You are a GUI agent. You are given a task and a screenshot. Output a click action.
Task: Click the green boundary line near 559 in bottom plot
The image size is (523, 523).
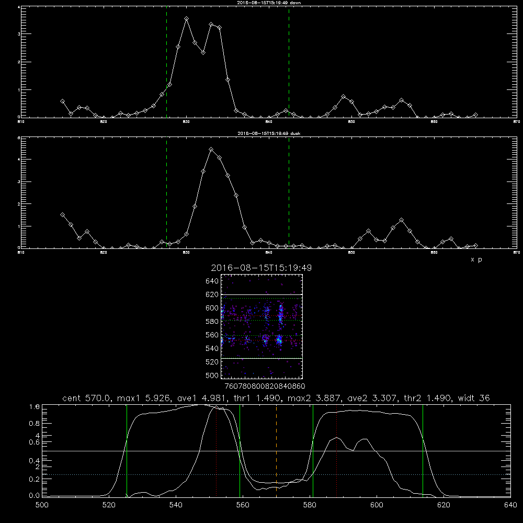[x=240, y=451]
